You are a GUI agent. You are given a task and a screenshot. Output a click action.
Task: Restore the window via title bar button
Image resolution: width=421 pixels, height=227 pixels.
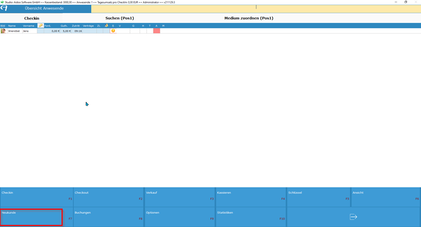point(406,2)
